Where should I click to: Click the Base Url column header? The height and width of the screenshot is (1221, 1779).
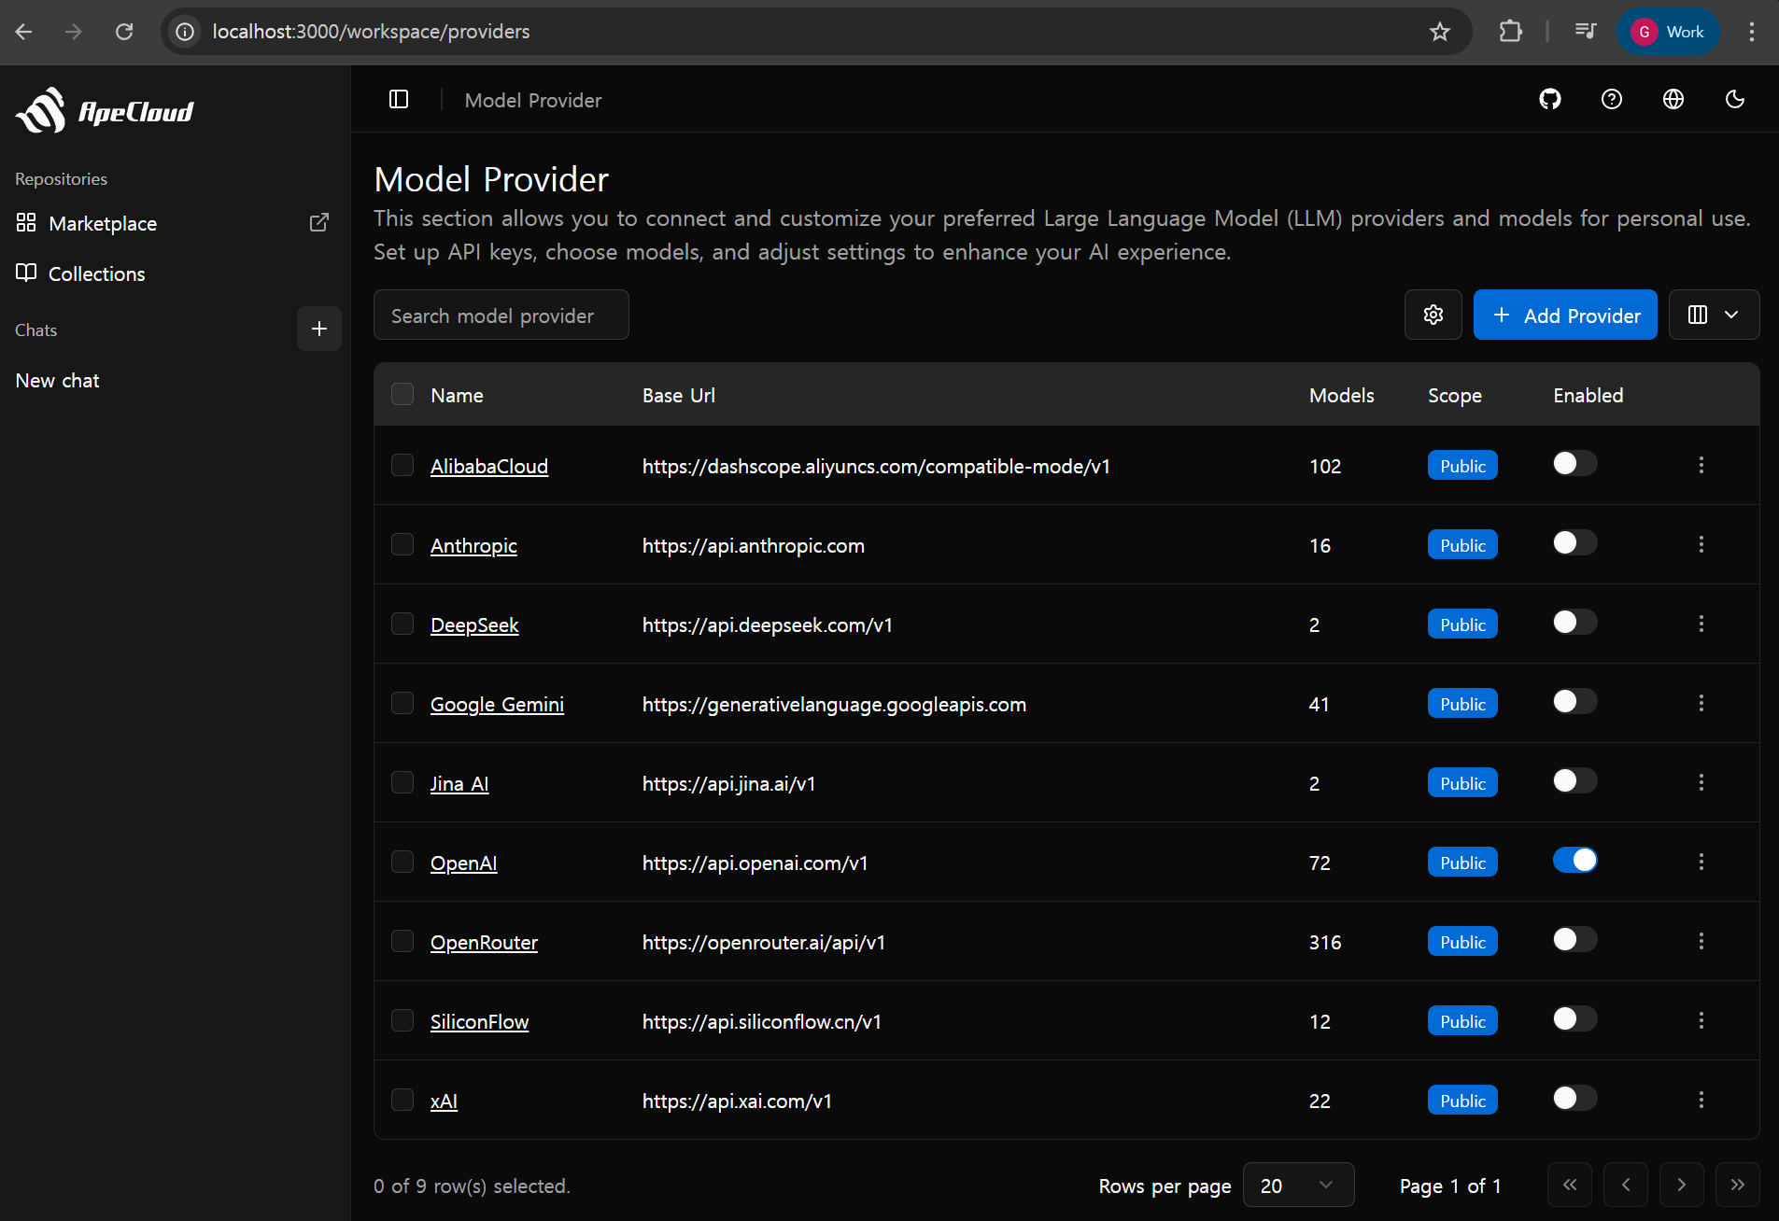pos(679,395)
